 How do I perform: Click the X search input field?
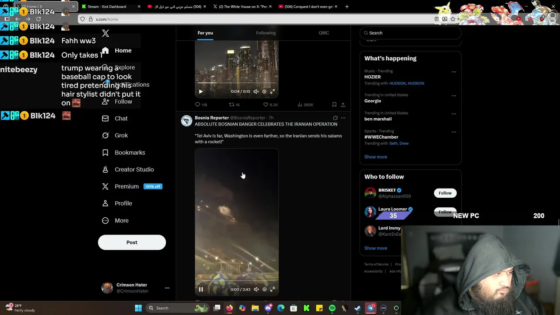coord(410,33)
